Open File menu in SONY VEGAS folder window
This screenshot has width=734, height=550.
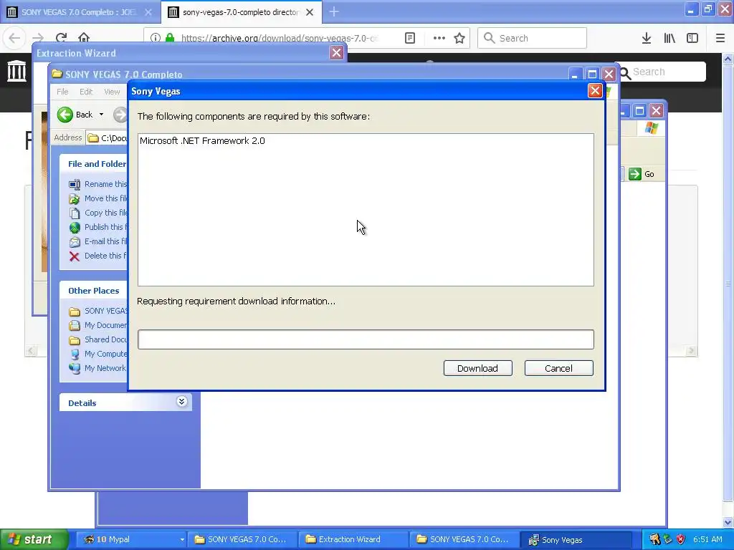(63, 92)
